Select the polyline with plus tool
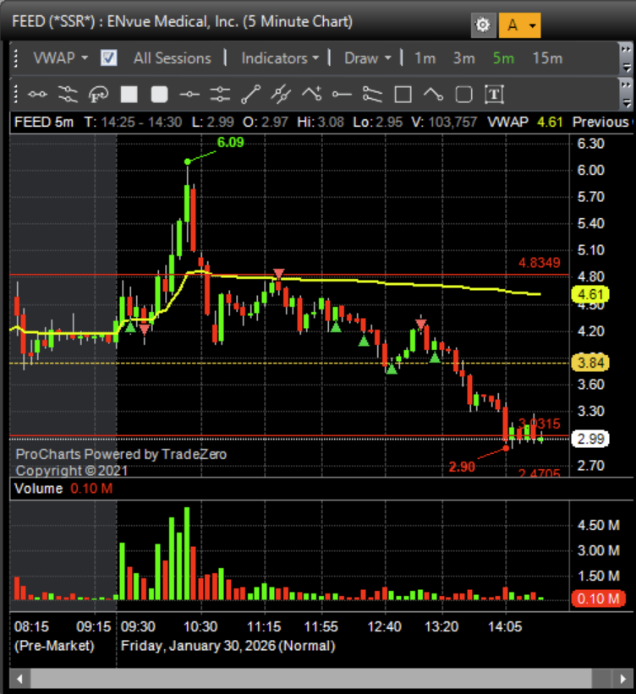 (x=312, y=95)
